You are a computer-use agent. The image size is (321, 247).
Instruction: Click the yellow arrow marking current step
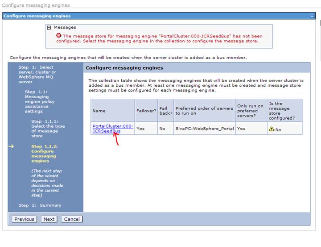click(11, 146)
